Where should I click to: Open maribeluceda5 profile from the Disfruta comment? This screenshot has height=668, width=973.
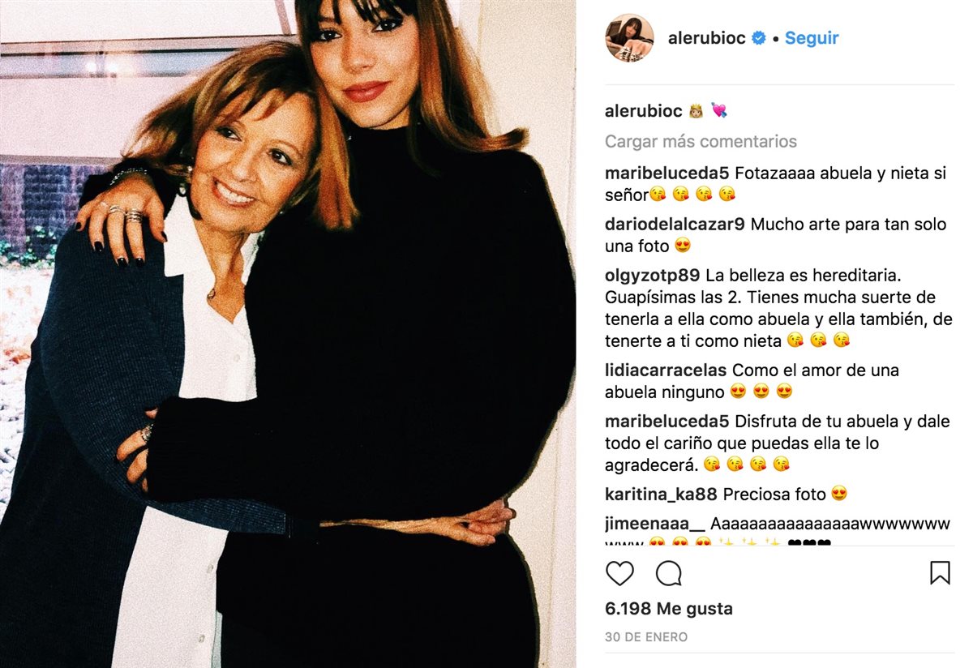tap(667, 422)
